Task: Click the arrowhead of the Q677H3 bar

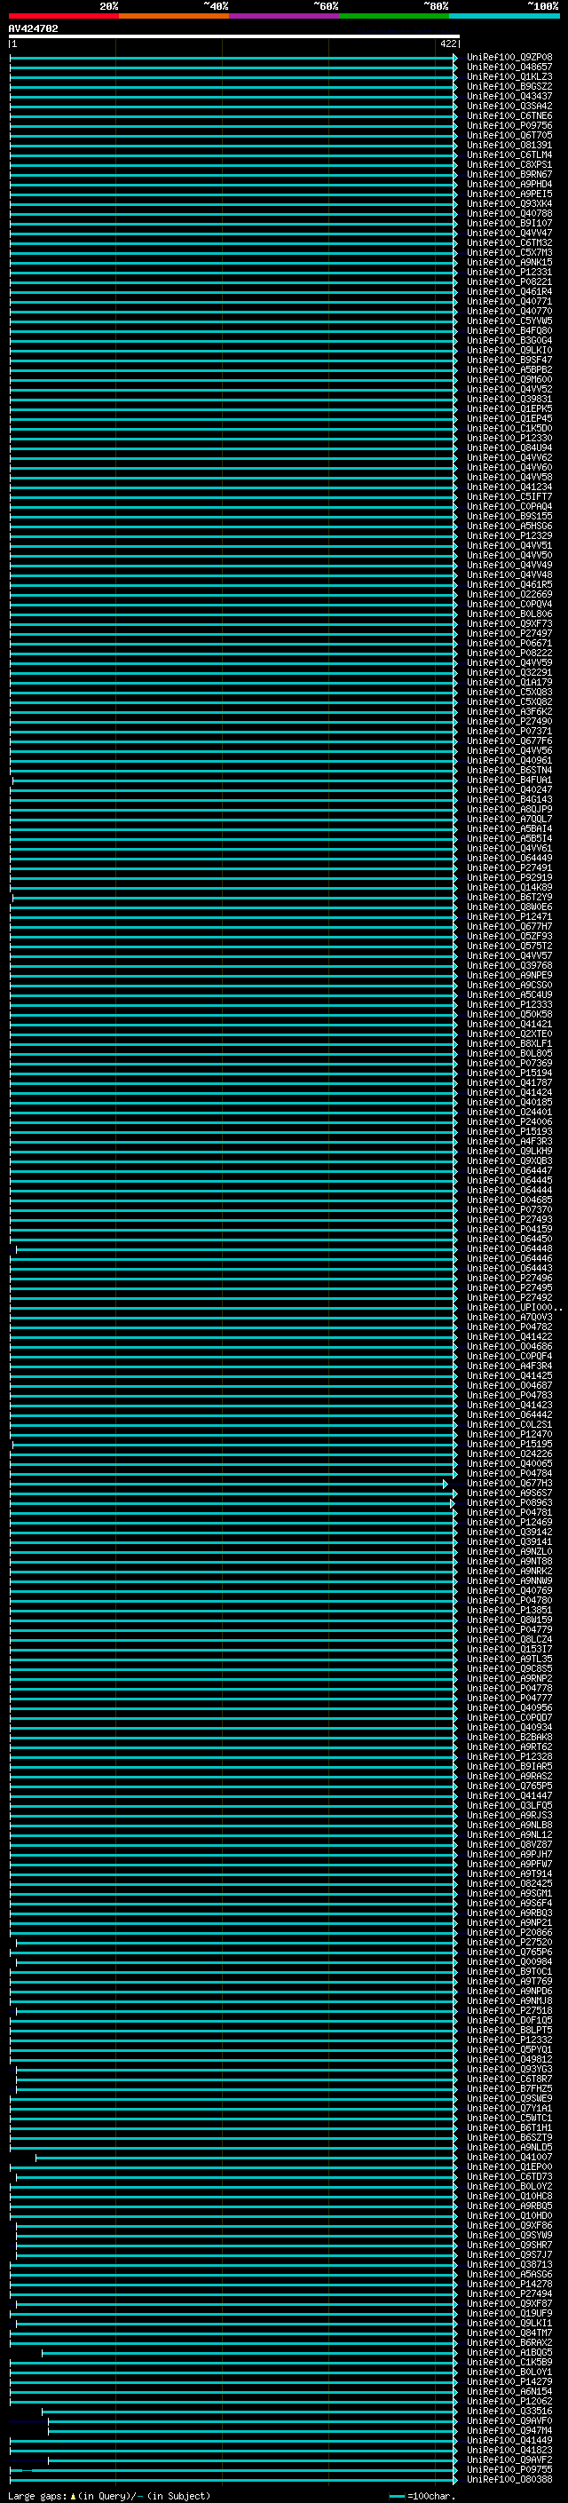Action: (x=446, y=1484)
